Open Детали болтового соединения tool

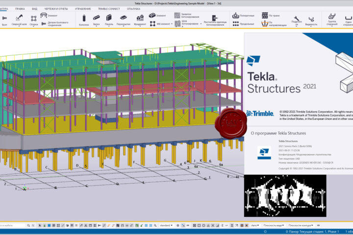coord(55,23)
